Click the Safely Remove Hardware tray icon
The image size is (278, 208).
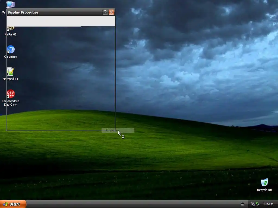[258, 204]
